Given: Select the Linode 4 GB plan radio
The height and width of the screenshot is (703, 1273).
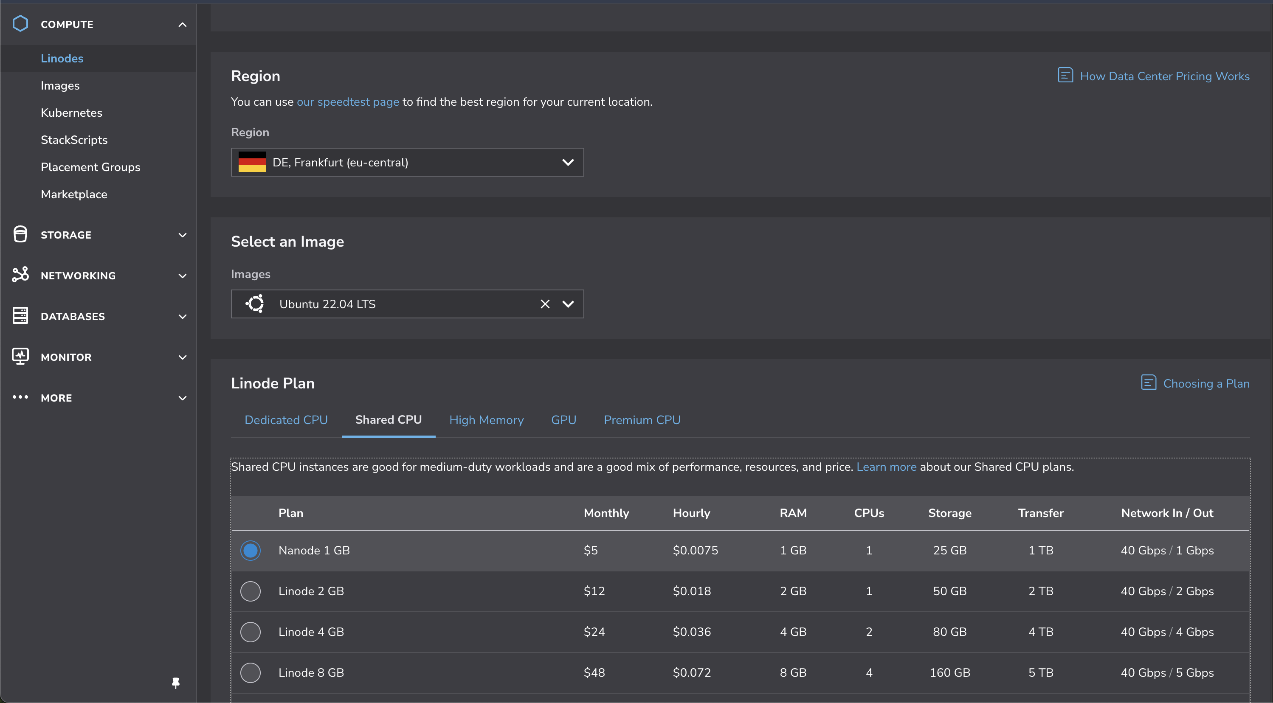Looking at the screenshot, I should coord(250,632).
